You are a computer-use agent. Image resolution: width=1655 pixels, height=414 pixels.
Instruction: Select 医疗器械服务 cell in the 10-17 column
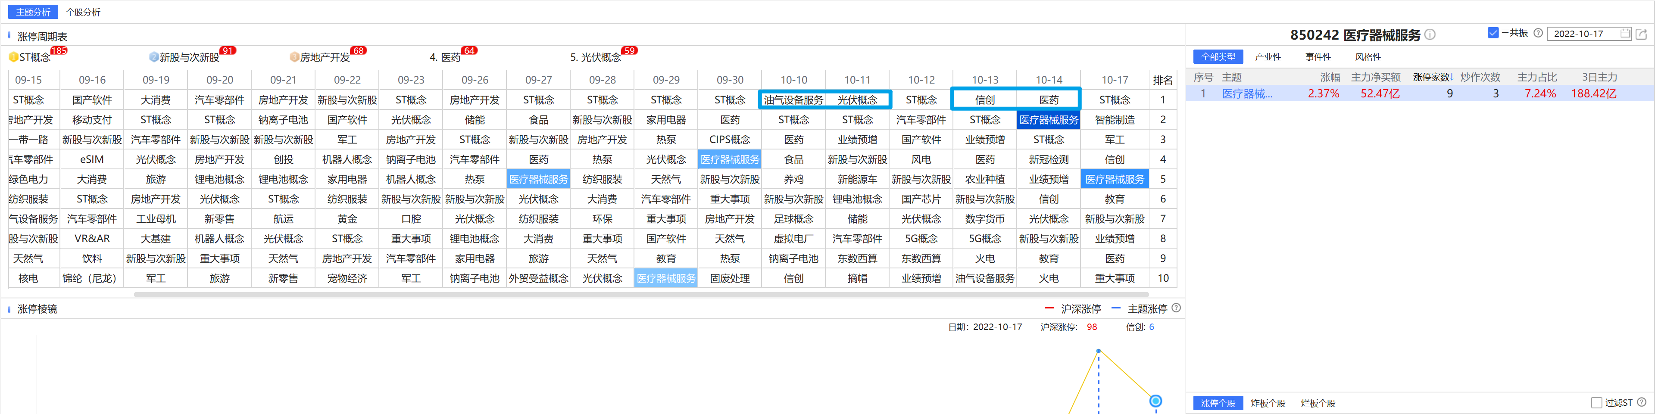[x=1114, y=179]
